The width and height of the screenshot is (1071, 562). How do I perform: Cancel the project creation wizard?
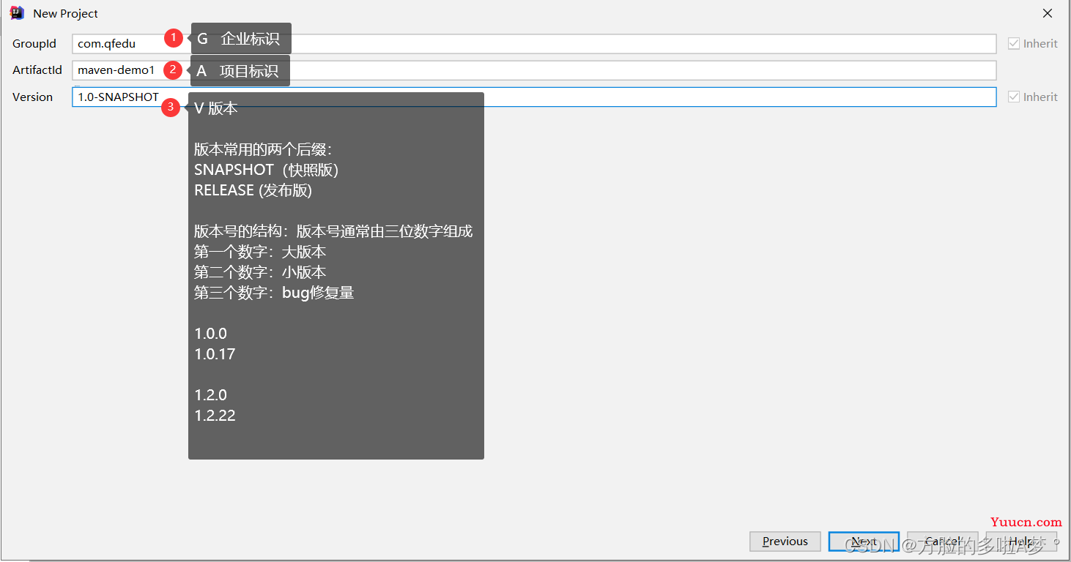pyautogui.click(x=942, y=542)
